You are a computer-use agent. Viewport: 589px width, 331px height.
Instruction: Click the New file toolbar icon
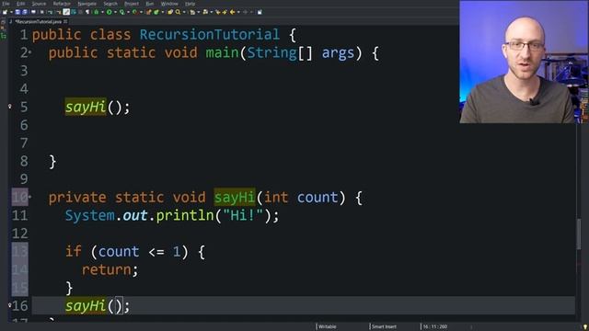pos(5,12)
